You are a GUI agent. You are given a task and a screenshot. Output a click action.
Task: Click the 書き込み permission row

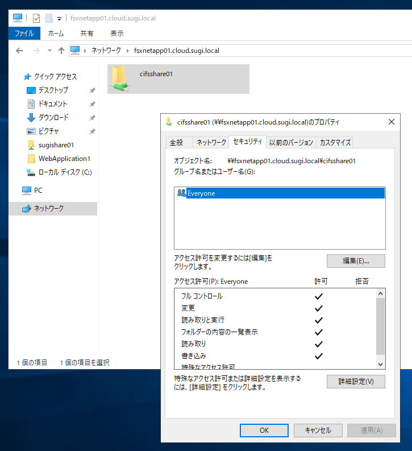pos(275,356)
